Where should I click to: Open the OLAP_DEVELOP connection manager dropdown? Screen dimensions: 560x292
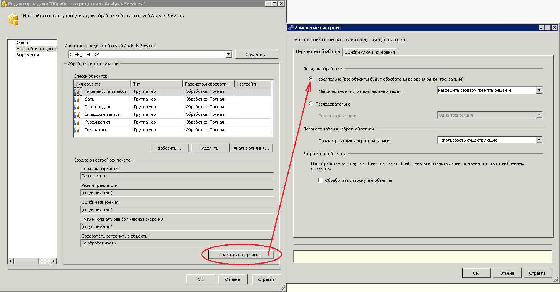[229, 54]
